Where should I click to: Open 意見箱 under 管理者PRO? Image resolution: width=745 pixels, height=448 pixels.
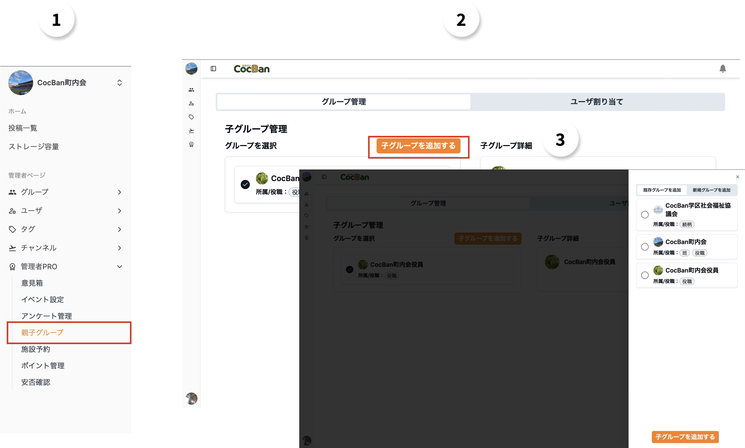point(32,283)
